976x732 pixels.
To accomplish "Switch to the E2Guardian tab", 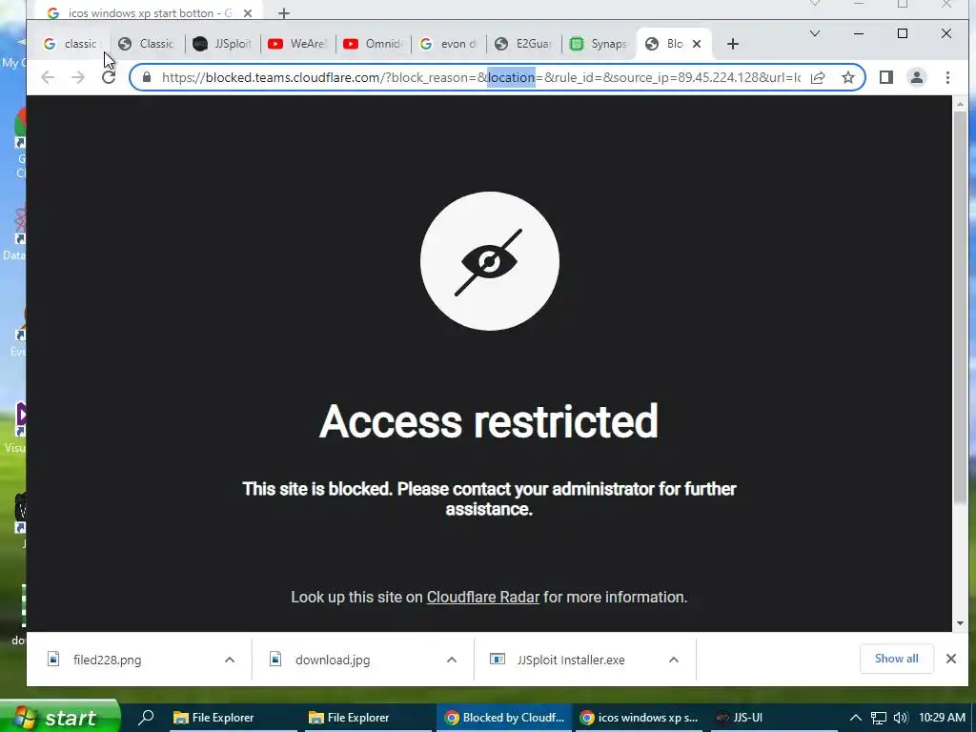I will pos(524,44).
